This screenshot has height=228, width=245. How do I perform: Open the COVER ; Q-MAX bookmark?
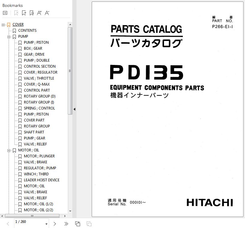pyautogui.click(x=37, y=84)
